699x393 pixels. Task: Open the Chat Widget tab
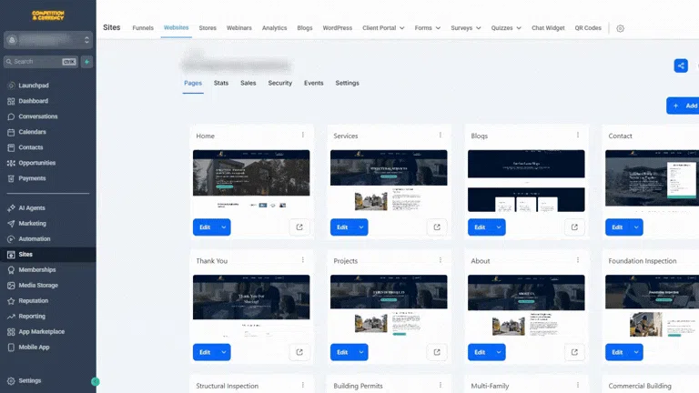[548, 27]
